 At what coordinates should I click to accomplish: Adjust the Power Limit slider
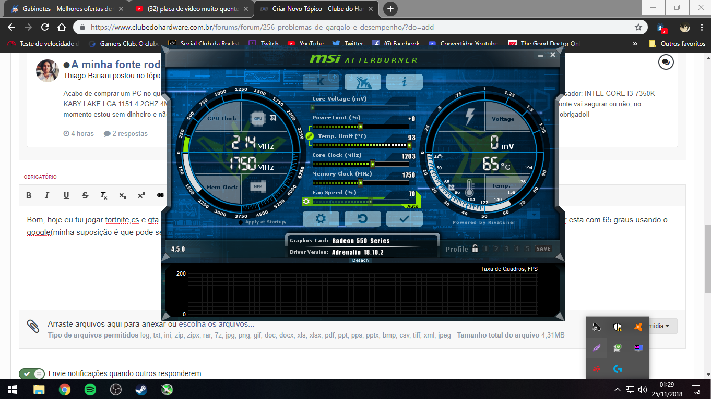(361, 127)
